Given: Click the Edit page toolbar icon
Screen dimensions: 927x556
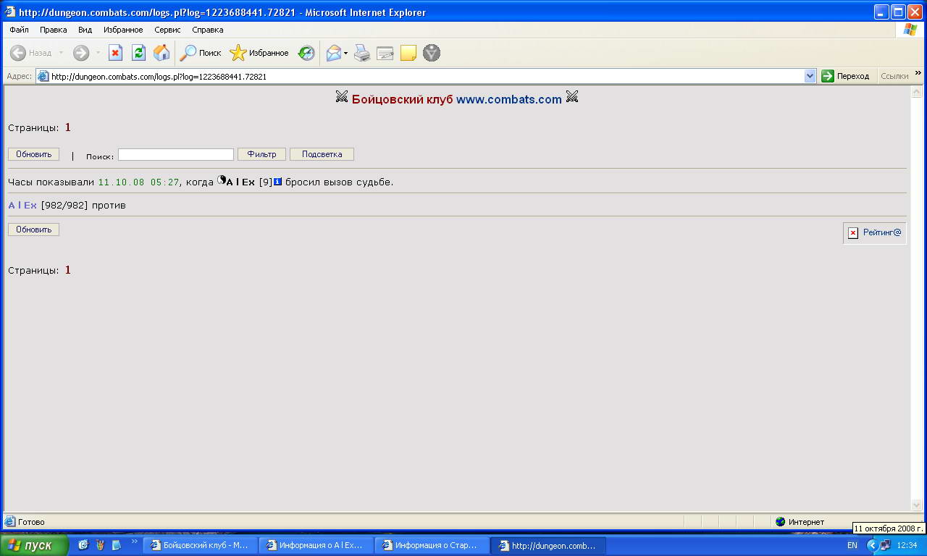Looking at the screenshot, I should click(385, 53).
